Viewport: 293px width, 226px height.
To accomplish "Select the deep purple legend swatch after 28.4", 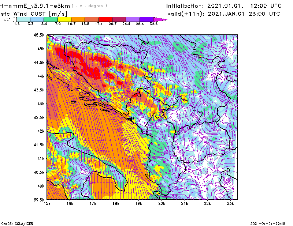I will (146, 19).
